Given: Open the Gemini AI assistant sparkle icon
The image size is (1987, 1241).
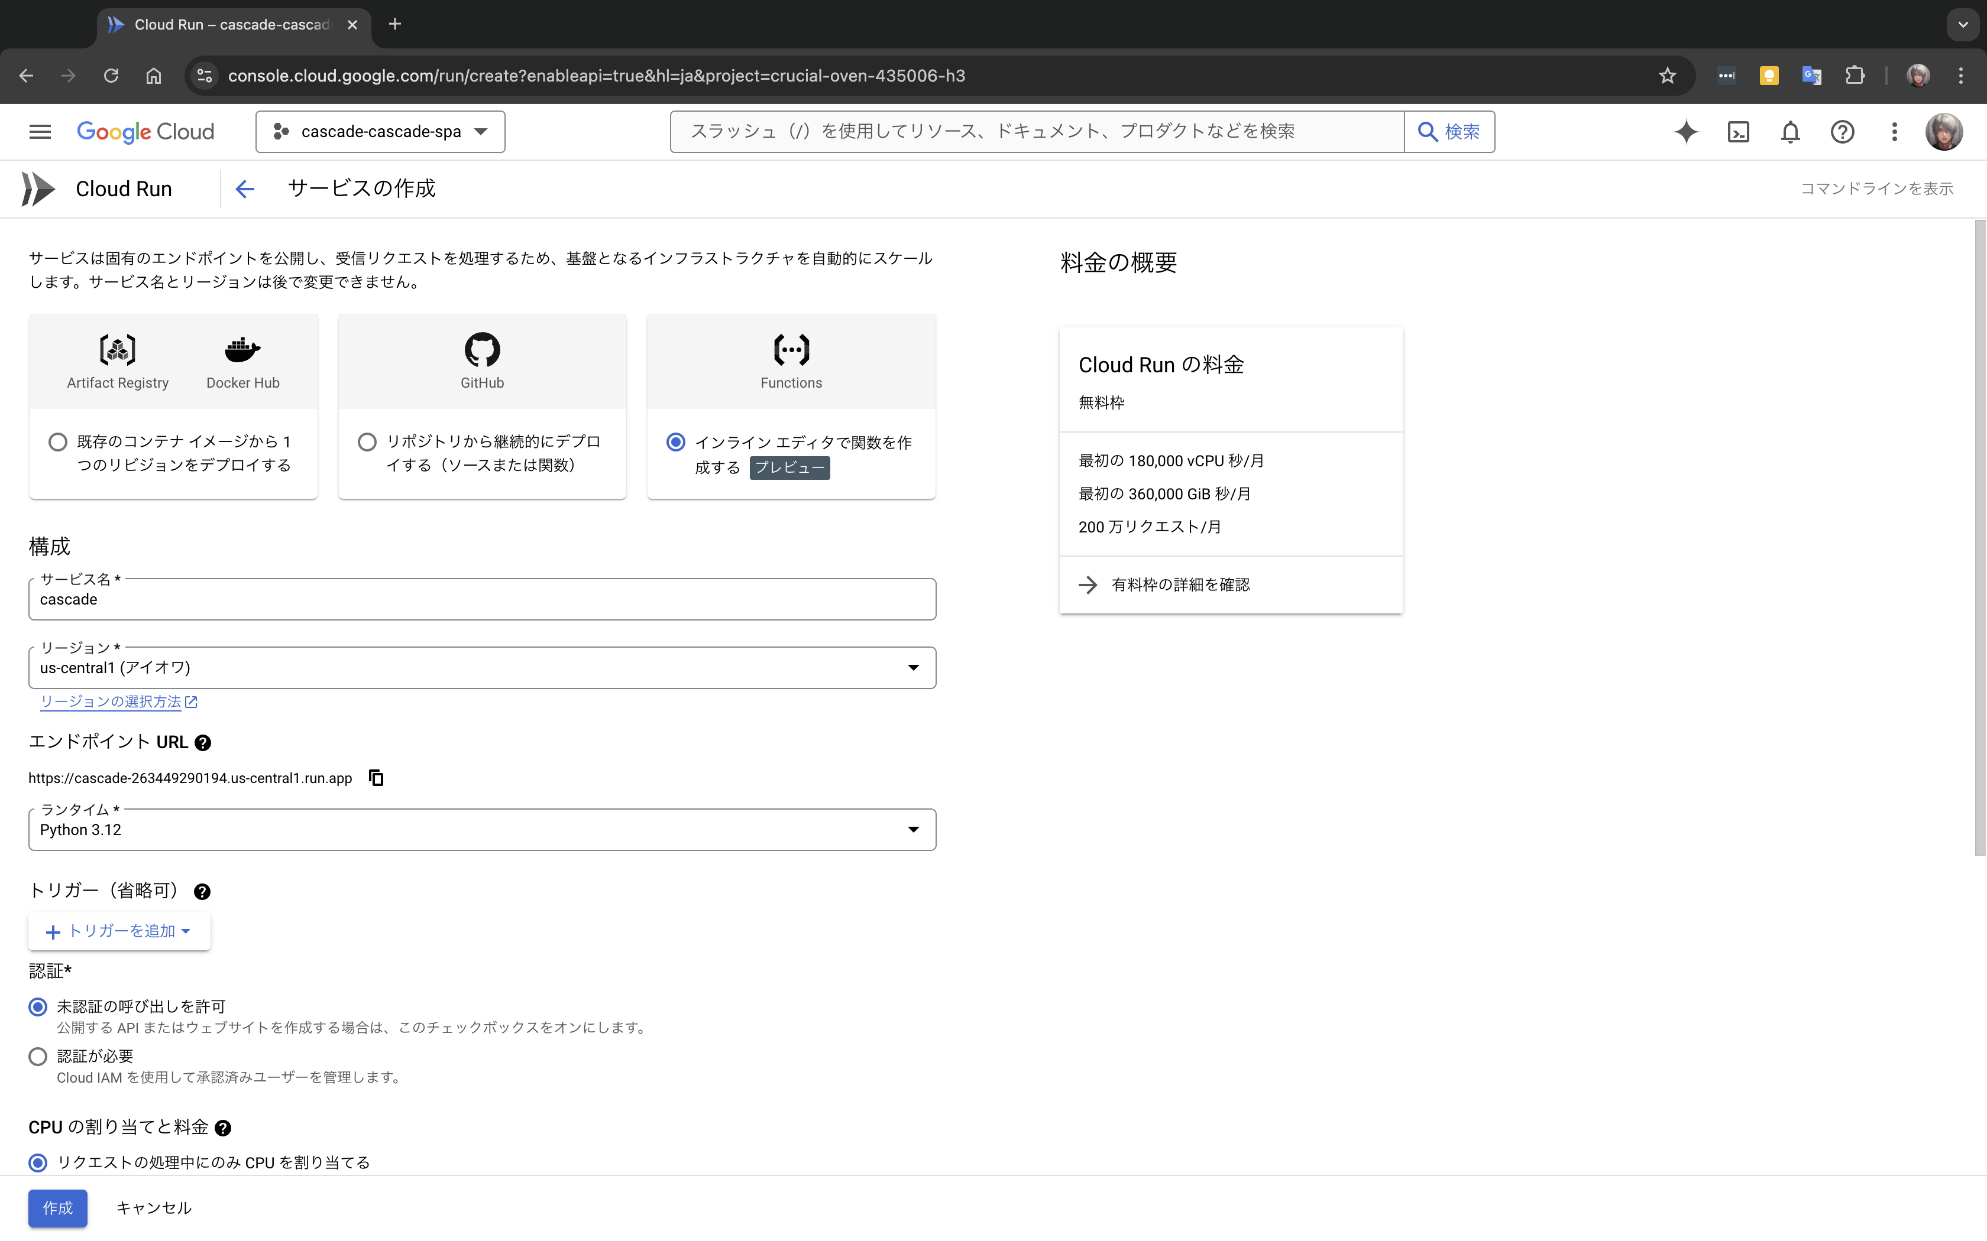Looking at the screenshot, I should tap(1685, 132).
